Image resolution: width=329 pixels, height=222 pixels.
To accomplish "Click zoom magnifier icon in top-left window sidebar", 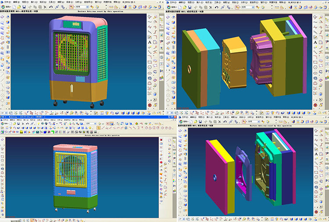I will (x=150, y=17).
